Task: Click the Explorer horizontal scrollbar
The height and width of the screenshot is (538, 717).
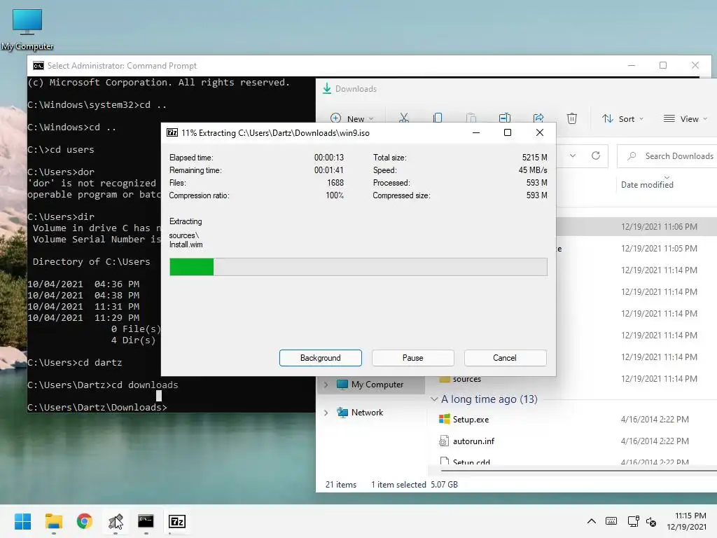Action: click(578, 470)
